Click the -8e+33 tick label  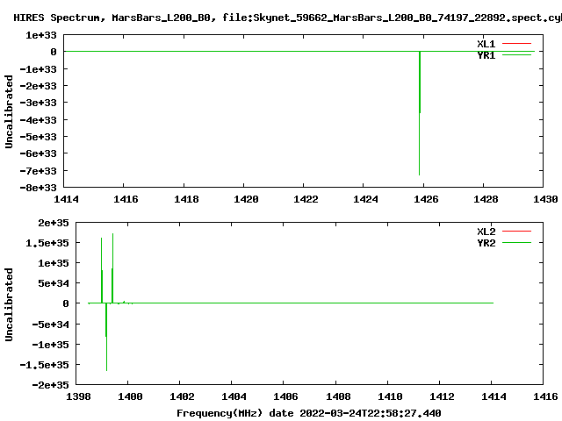coord(38,188)
